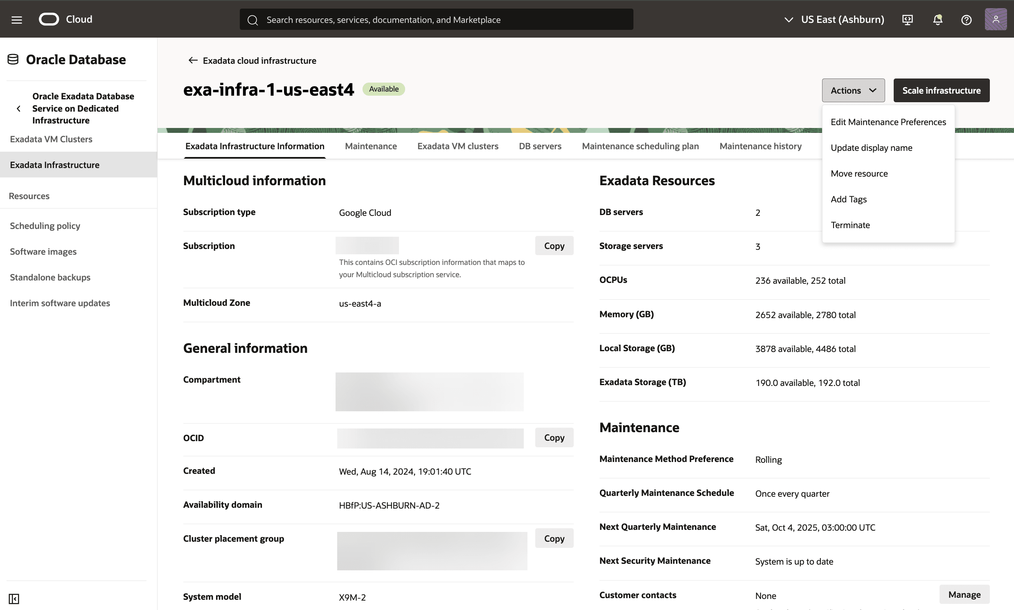Open the user profile avatar

tap(996, 19)
